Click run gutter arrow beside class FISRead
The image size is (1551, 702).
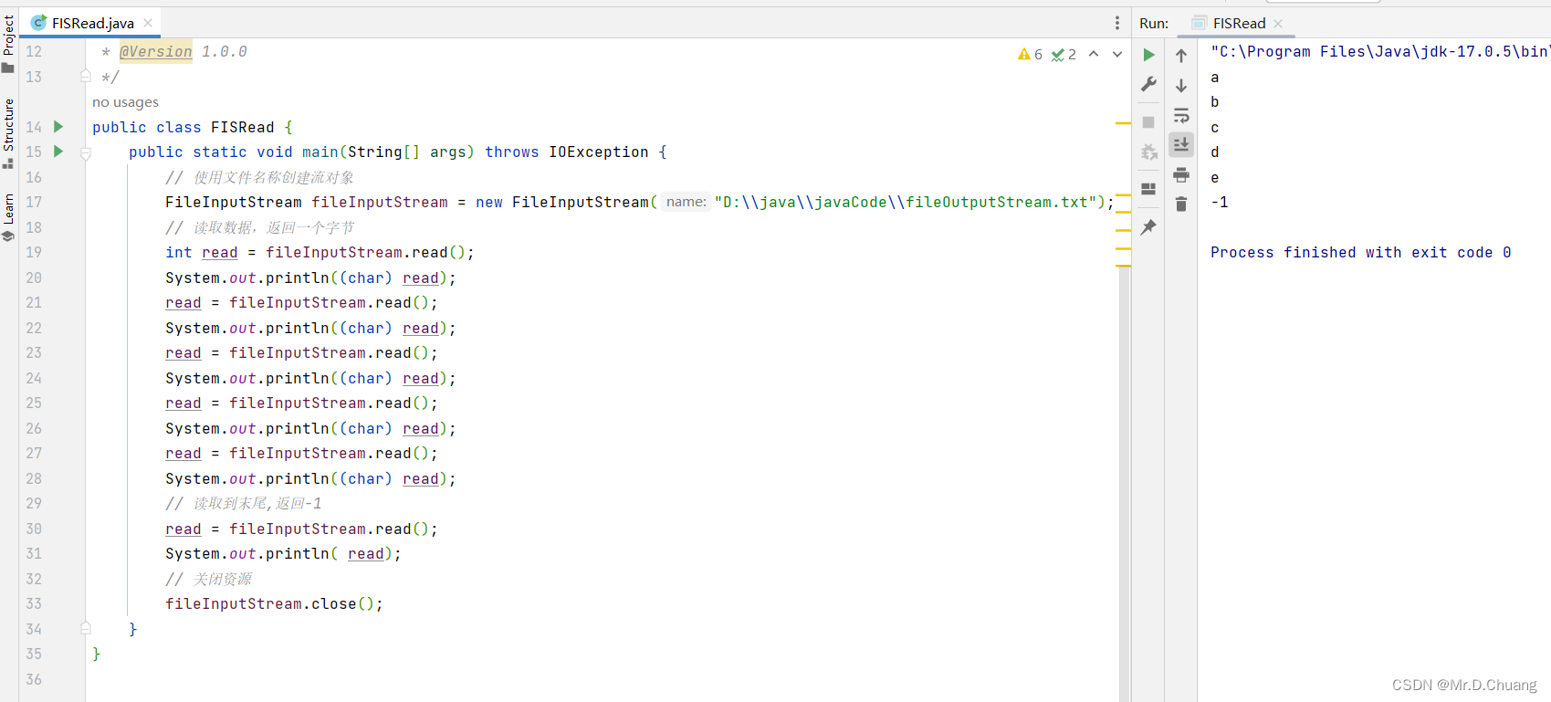(x=58, y=127)
